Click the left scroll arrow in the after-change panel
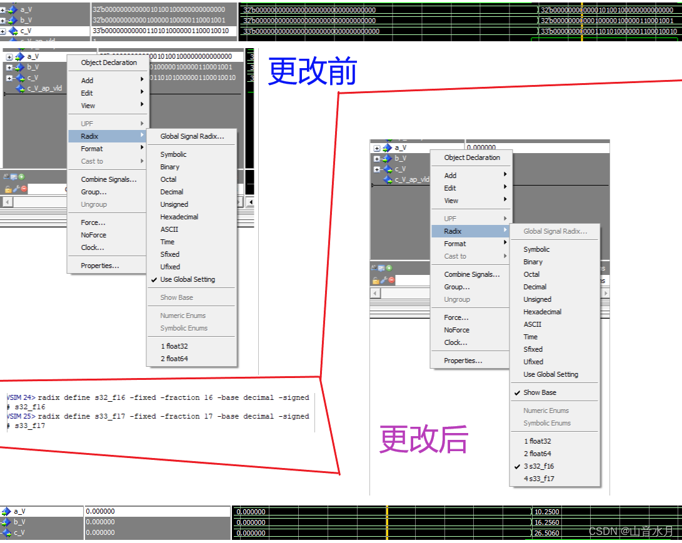The image size is (682, 543). (x=375, y=294)
